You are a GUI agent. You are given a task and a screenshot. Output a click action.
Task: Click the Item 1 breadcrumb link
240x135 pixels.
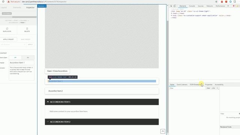(x=22, y=22)
